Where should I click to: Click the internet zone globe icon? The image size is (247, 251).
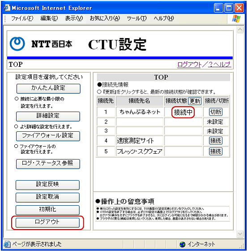point(182,244)
